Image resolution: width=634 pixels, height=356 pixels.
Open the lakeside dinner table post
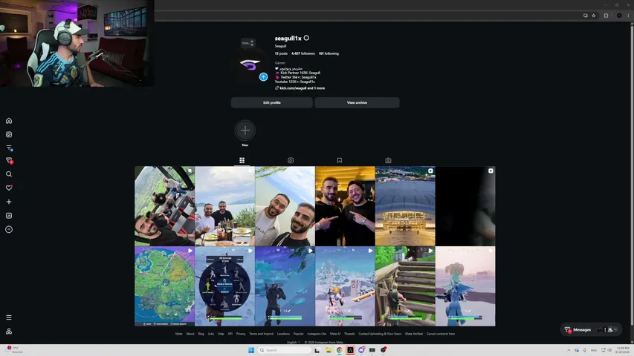pos(224,206)
